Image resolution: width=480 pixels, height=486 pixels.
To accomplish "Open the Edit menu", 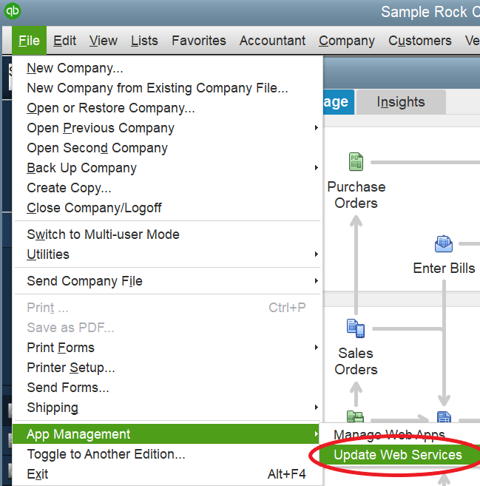I will pyautogui.click(x=65, y=41).
